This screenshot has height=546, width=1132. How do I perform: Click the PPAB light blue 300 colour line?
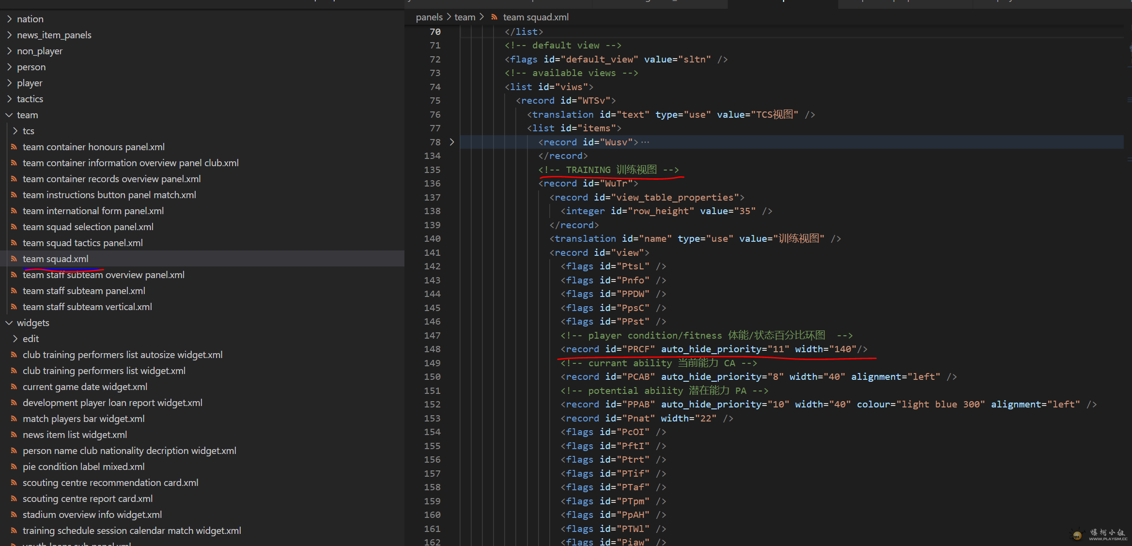[828, 404]
